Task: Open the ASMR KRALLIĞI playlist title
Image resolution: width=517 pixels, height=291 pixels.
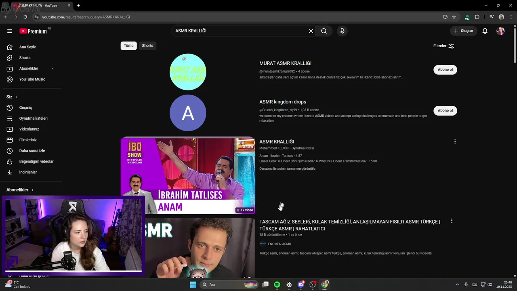Action: 277,142
